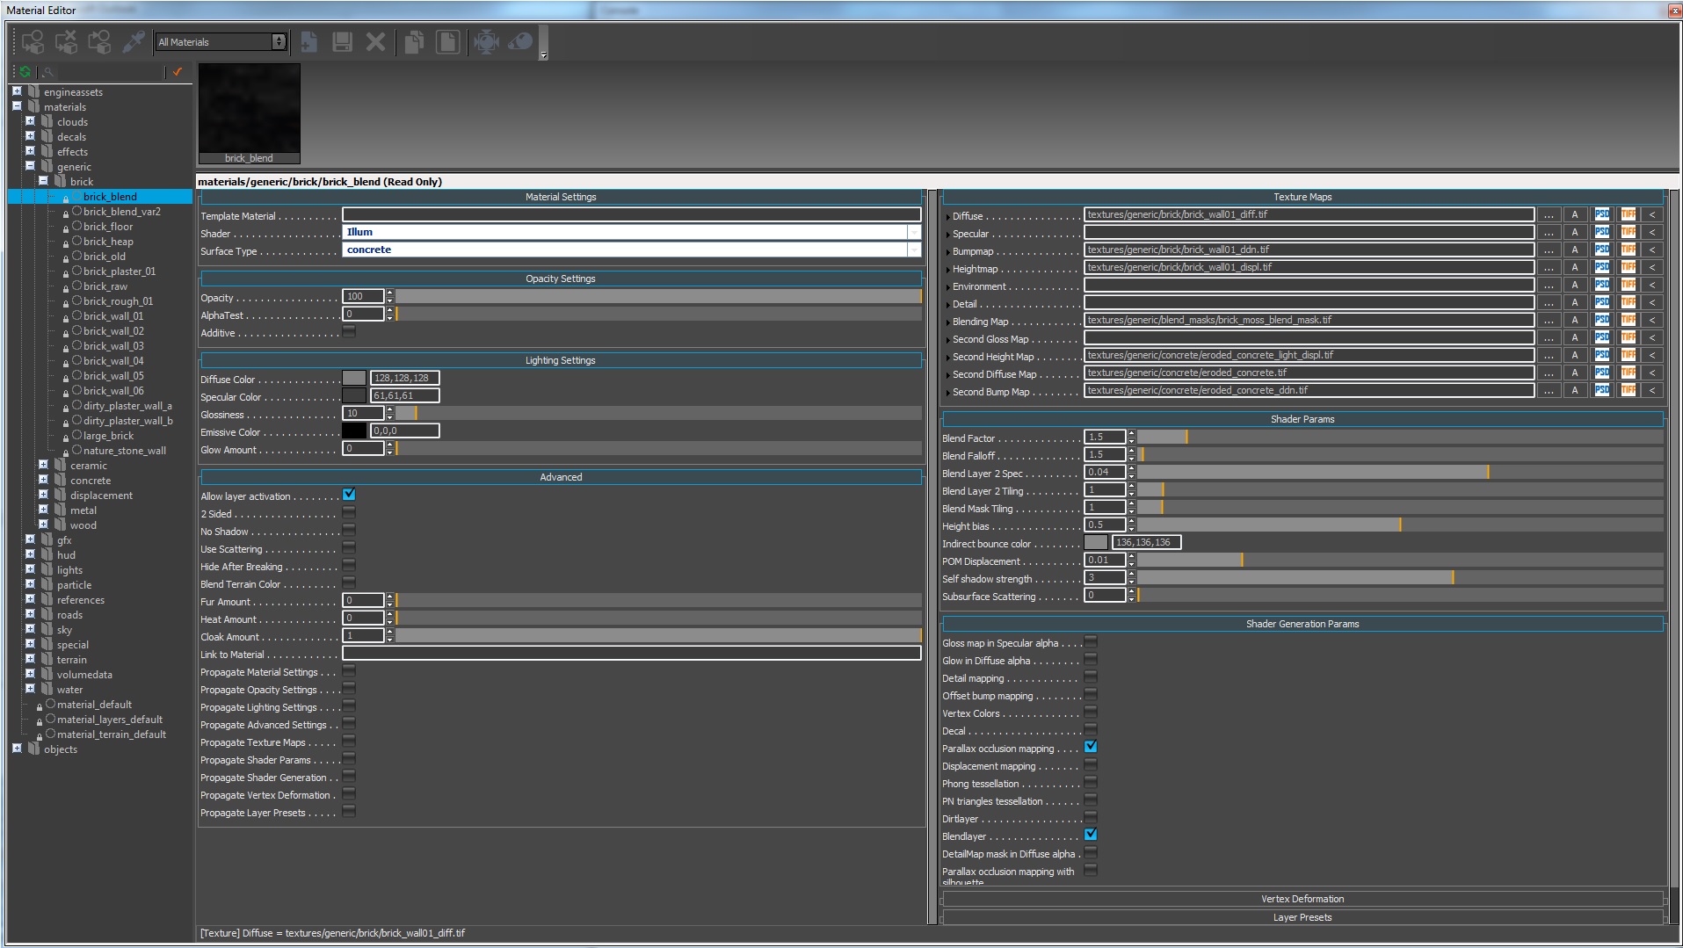The height and width of the screenshot is (948, 1683).
Task: Uncheck the Allow layer activation checkbox
Action: pyautogui.click(x=349, y=495)
